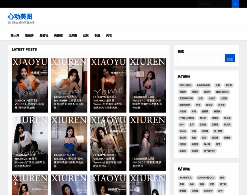Open the 心动美图 site logo link
Image resolution: width=247 pixels, height=195 pixels.
pos(20,17)
